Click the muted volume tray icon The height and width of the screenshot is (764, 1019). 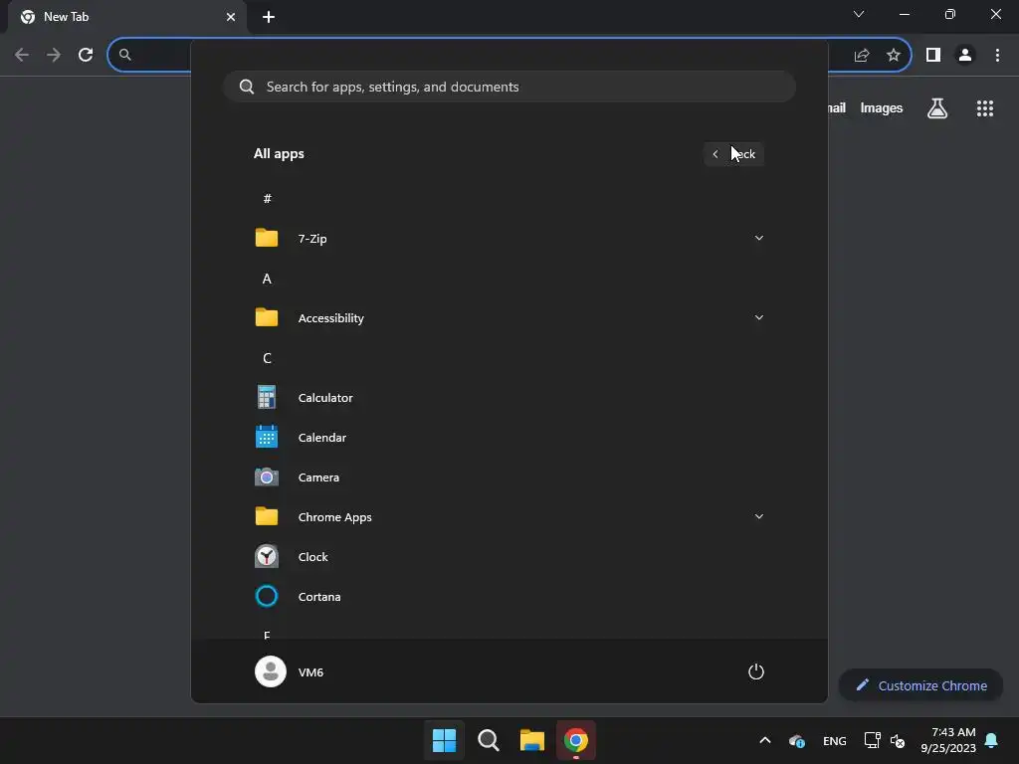click(898, 740)
